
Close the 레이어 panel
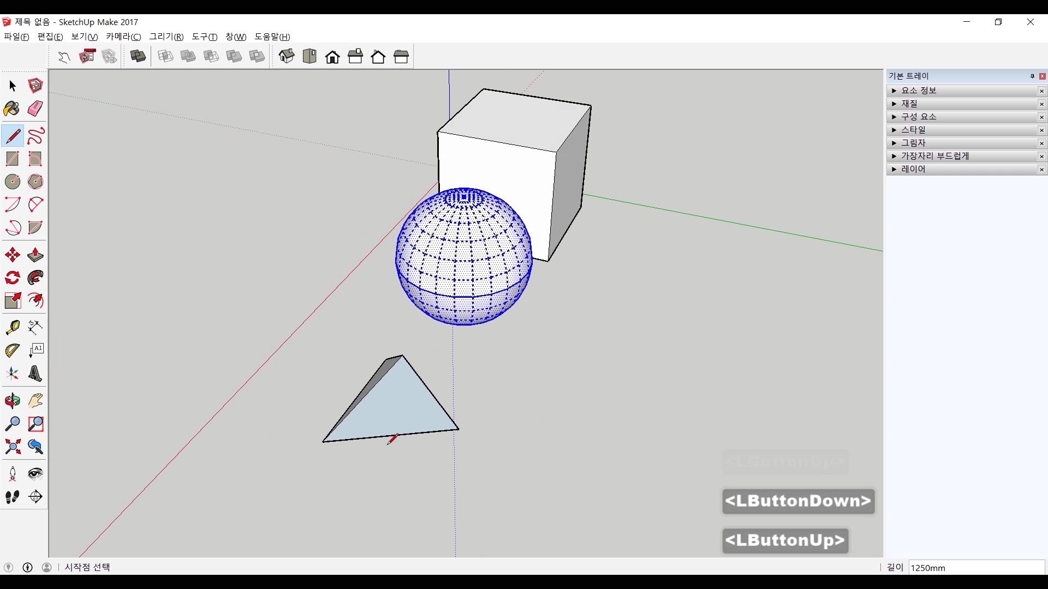pos(1041,170)
